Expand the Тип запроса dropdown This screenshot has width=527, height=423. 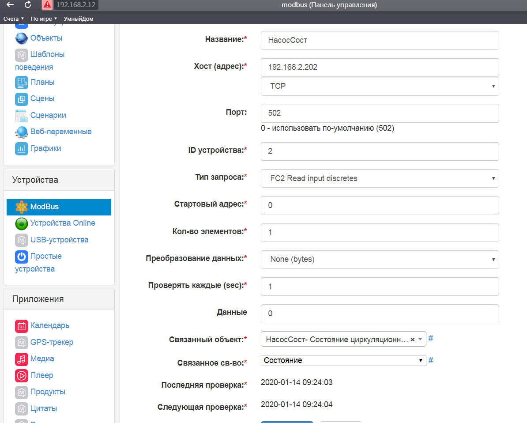tap(380, 179)
